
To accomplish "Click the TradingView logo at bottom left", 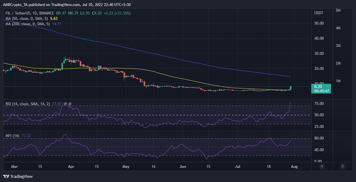I will (x=18, y=176).
